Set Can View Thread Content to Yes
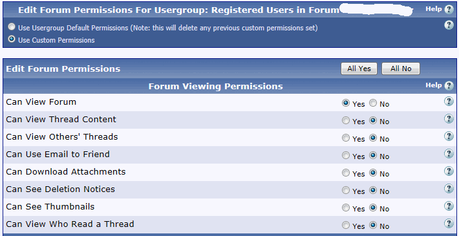The height and width of the screenshot is (236, 459). [x=346, y=120]
